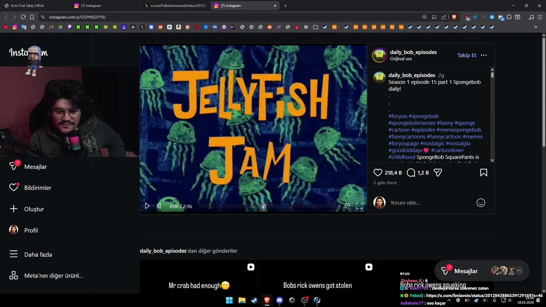Image resolution: width=546 pixels, height=307 pixels.
Task: Bookmark this page in address bar
Action: [32, 17]
